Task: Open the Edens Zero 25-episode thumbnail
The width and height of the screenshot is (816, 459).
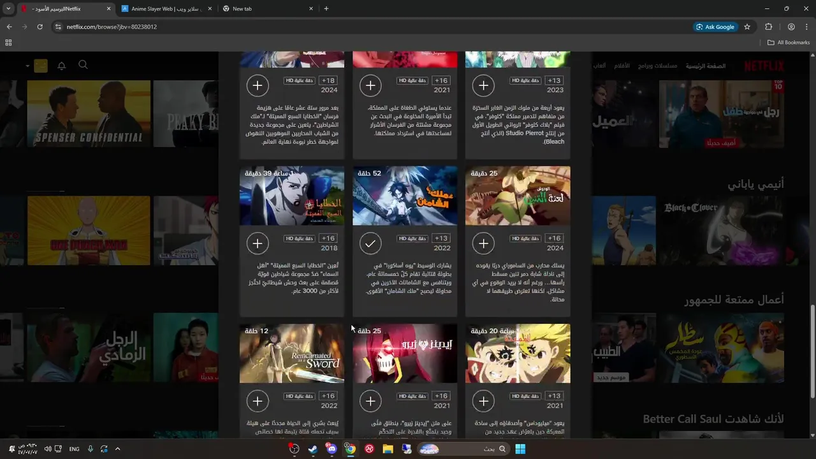Action: 405,353
